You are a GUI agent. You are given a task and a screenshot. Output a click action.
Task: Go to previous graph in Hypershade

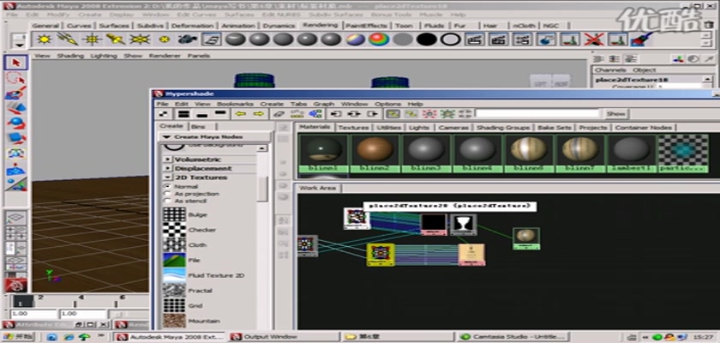[241, 113]
